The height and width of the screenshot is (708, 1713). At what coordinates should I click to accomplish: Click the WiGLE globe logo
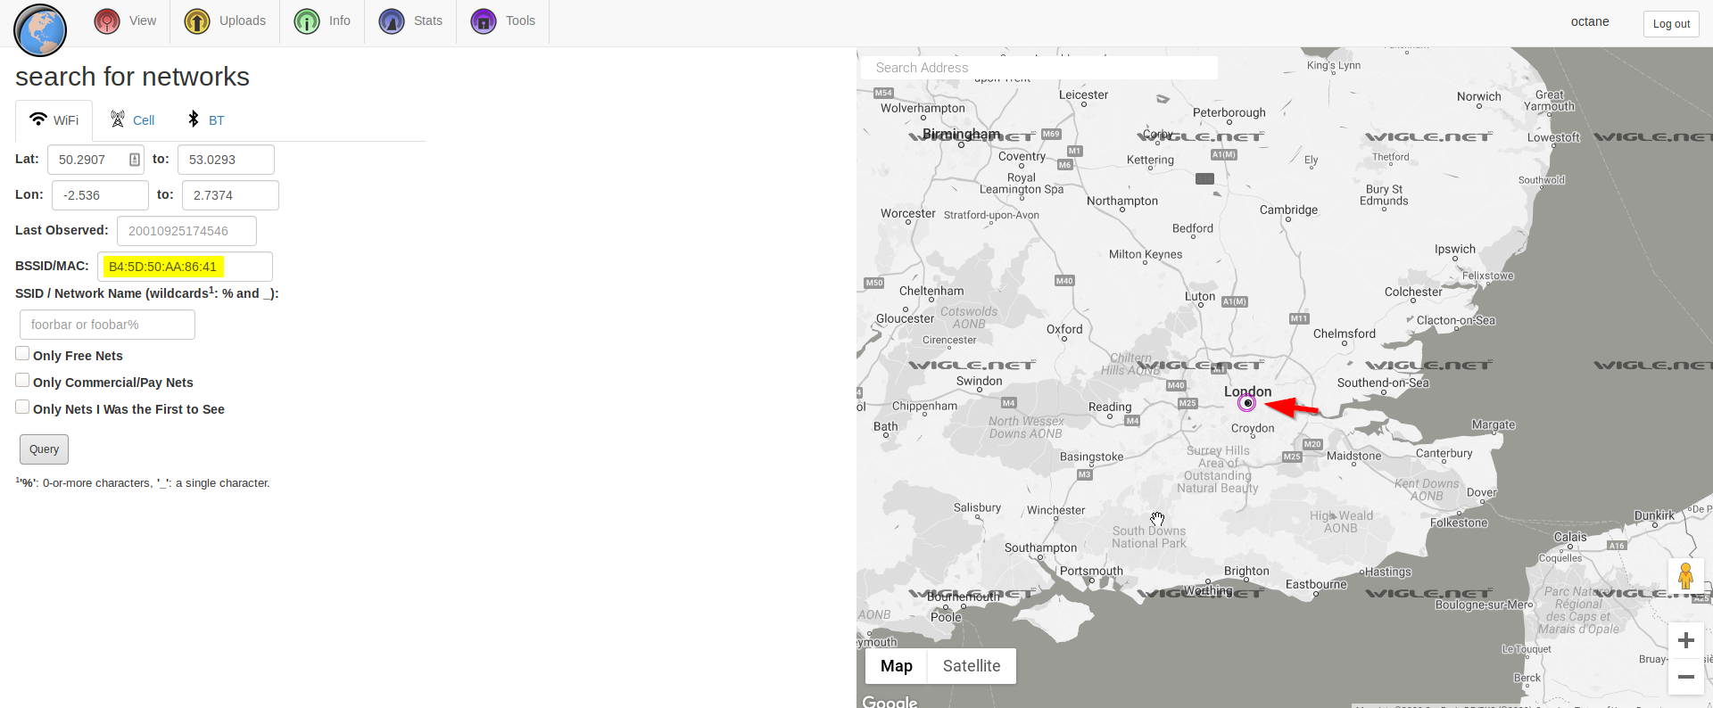pyautogui.click(x=40, y=29)
